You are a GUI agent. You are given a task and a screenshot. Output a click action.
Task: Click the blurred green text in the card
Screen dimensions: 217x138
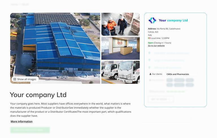[x=176, y=91]
